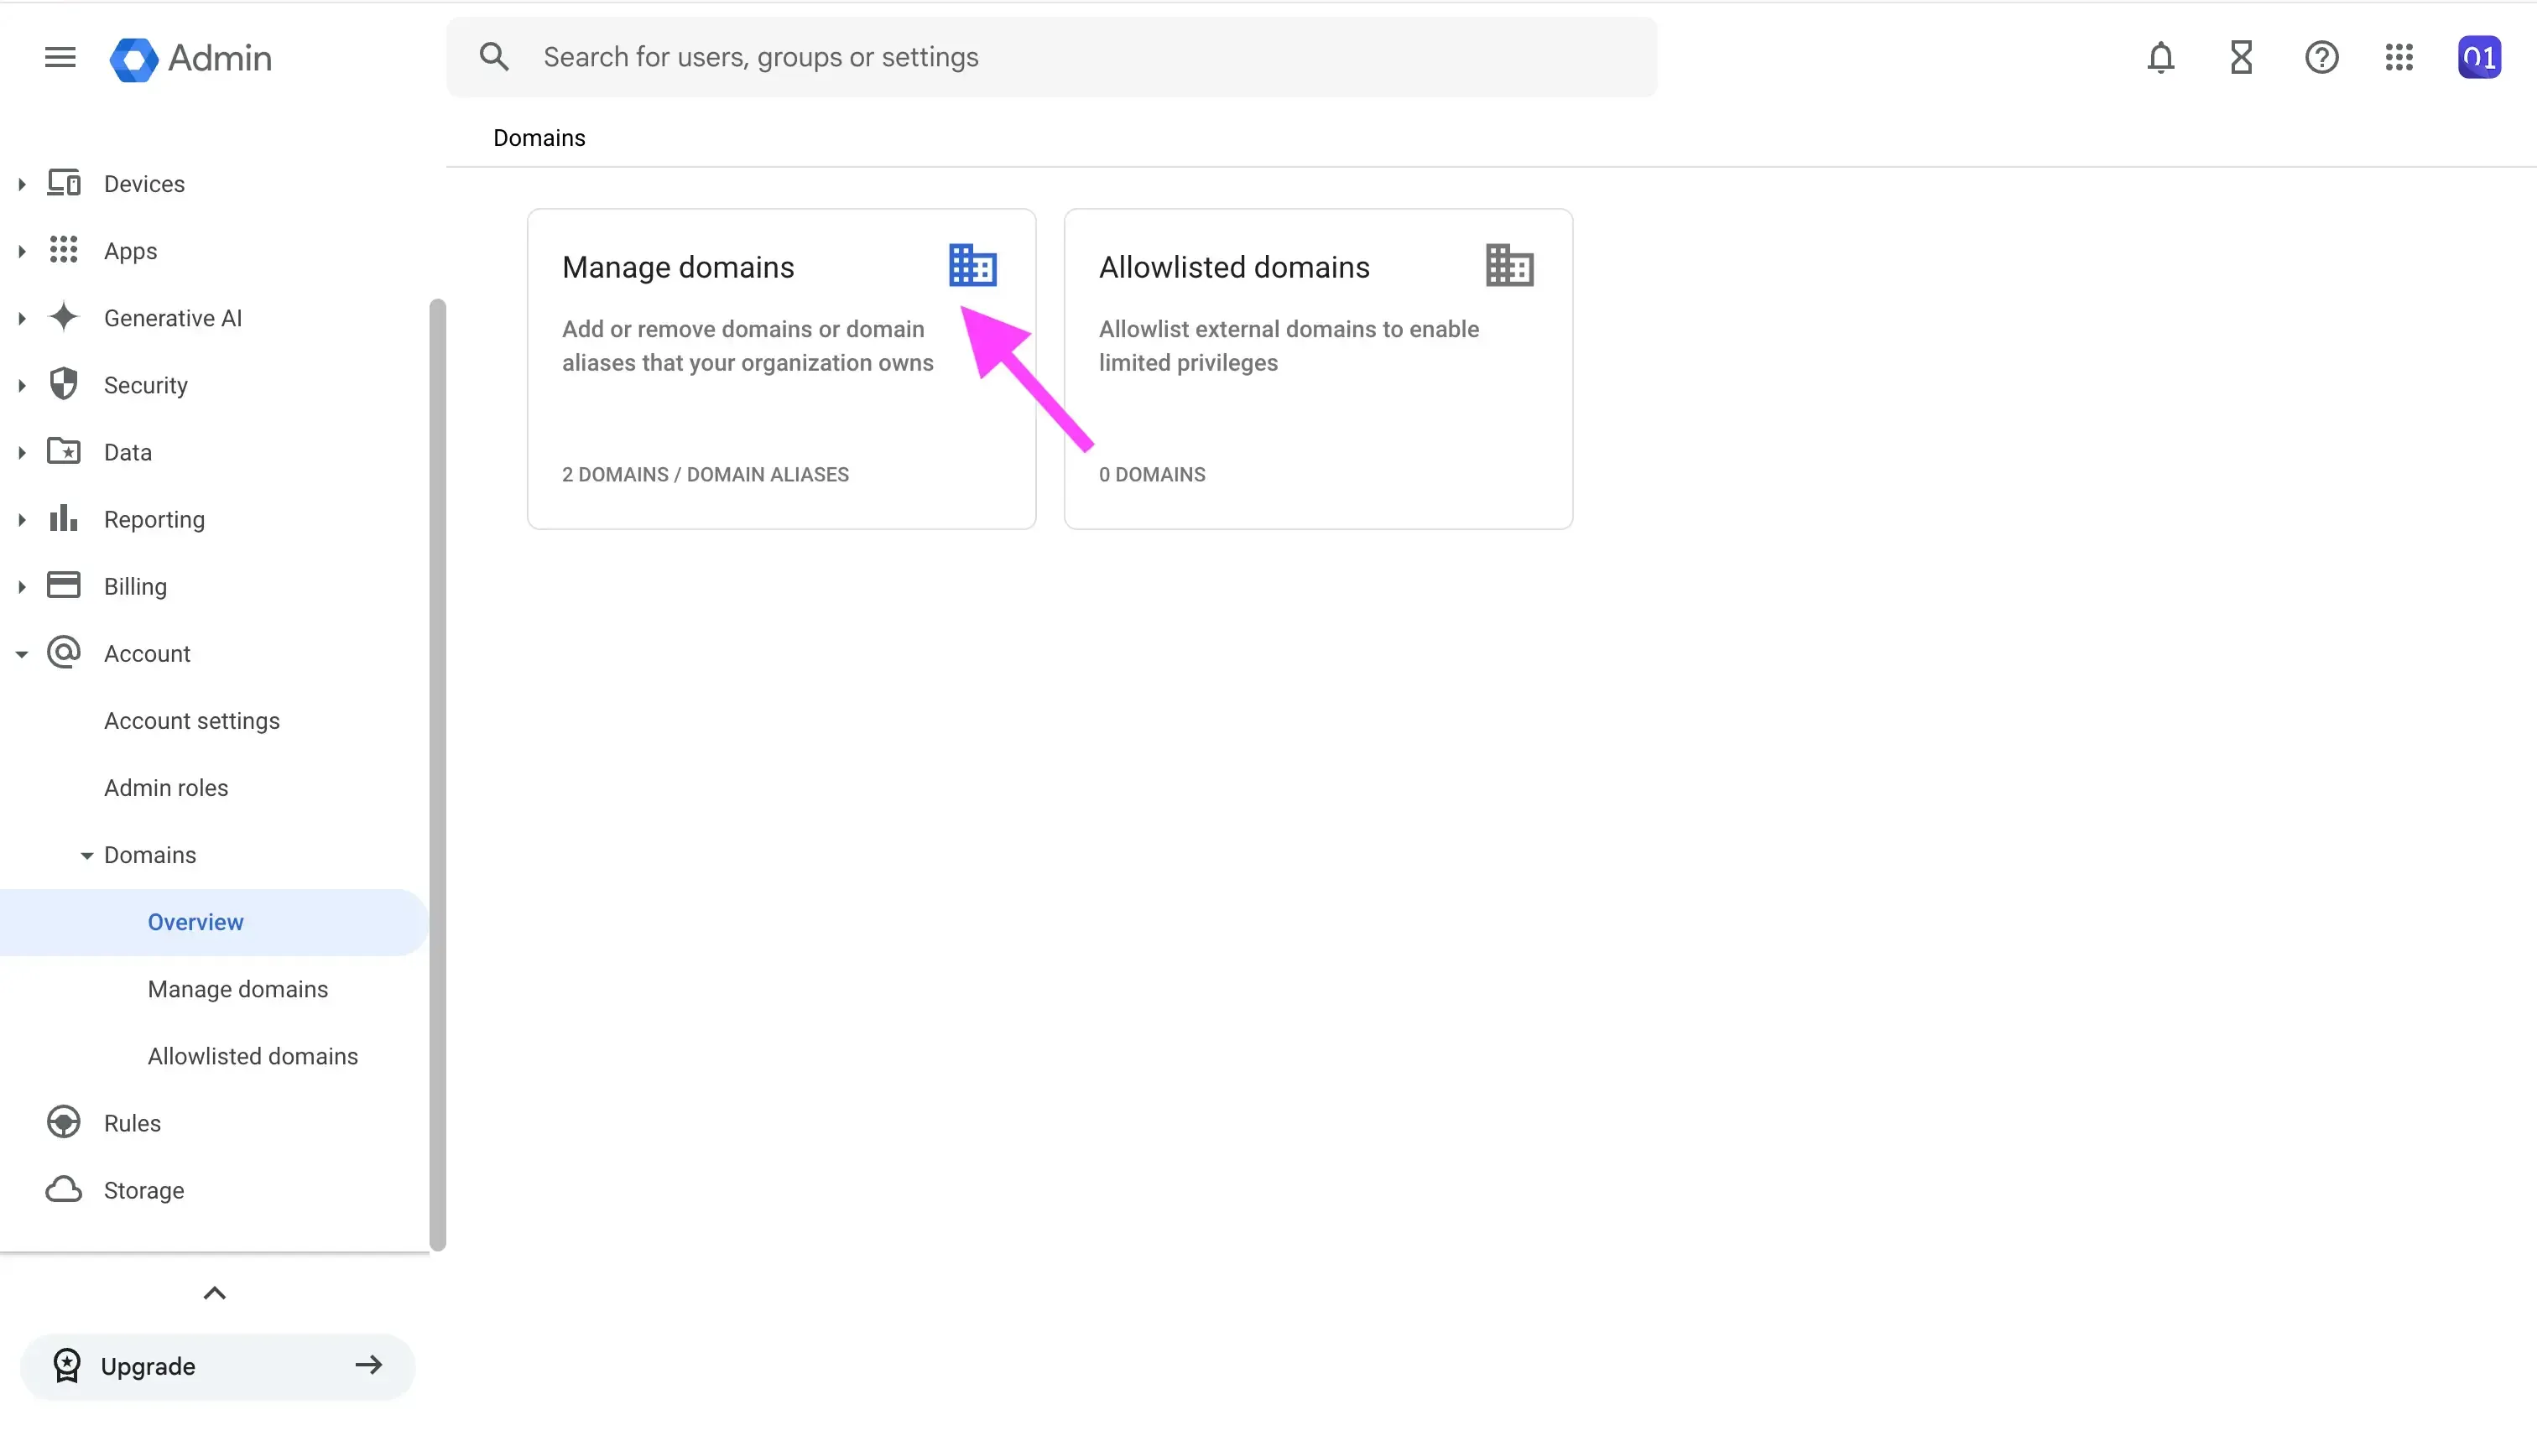The image size is (2537, 1441).
Task: Click the building icon on Manage domains card
Action: click(972, 264)
